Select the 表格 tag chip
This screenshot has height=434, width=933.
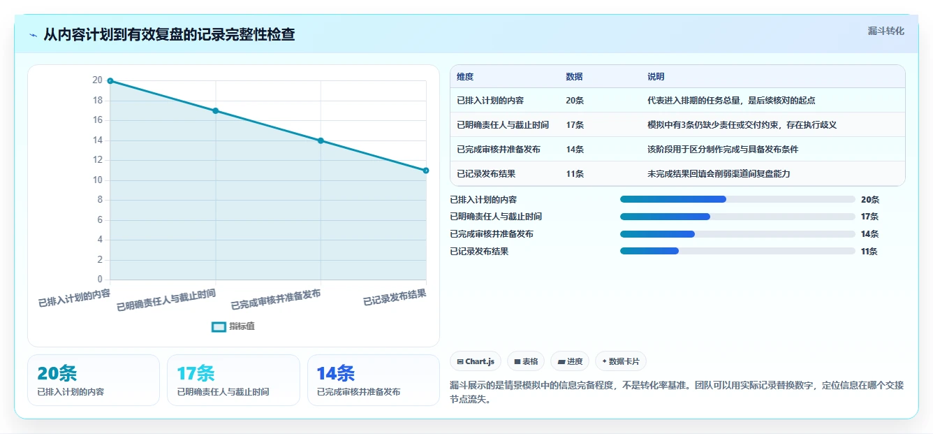526,361
